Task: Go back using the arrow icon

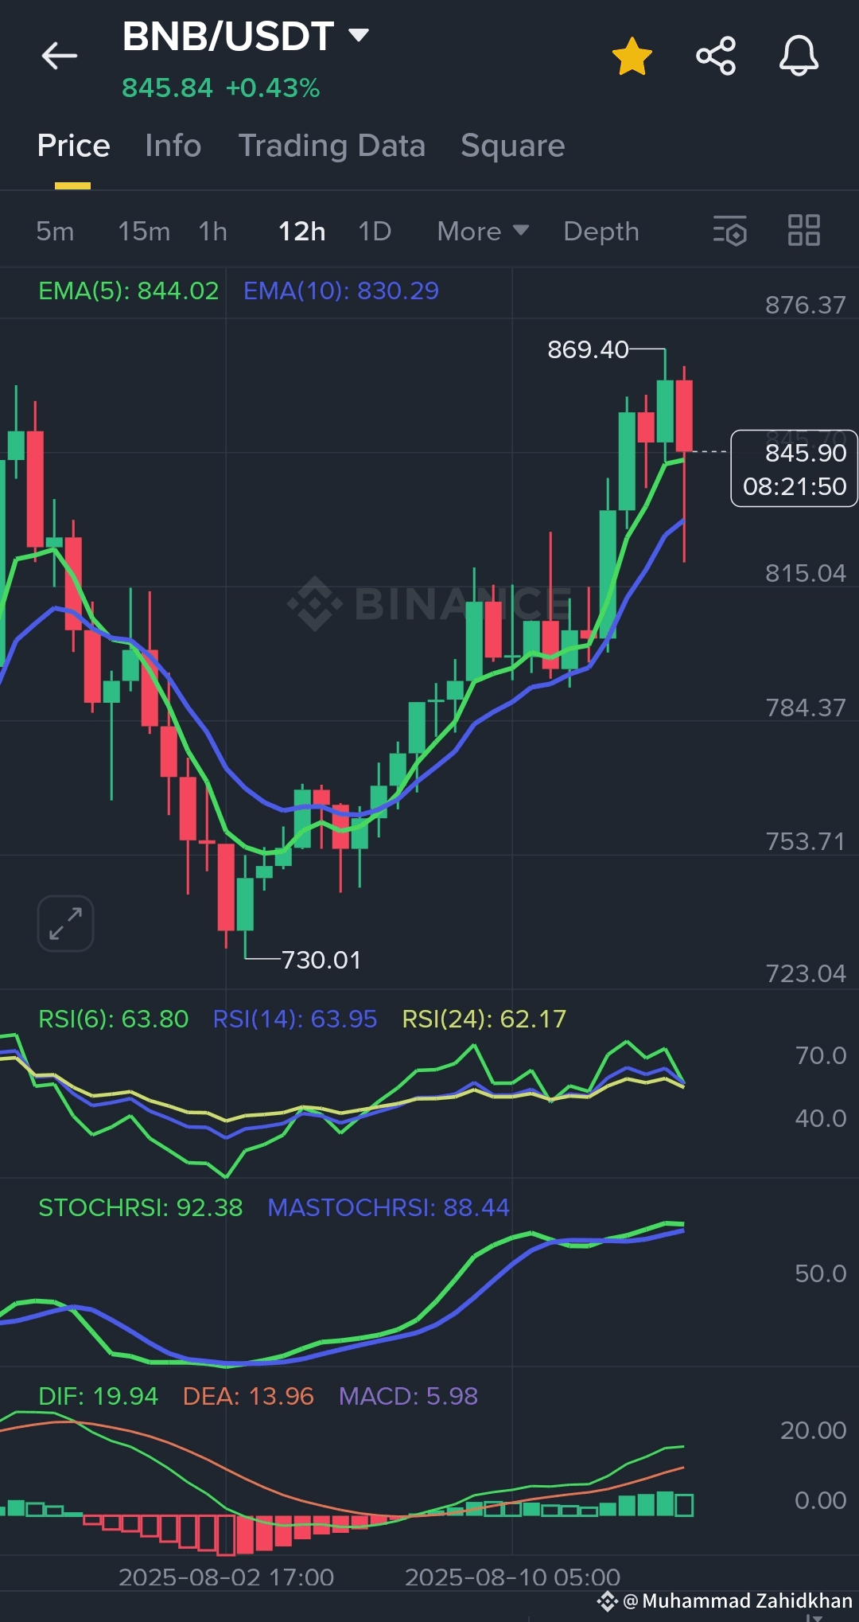Action: [x=60, y=56]
